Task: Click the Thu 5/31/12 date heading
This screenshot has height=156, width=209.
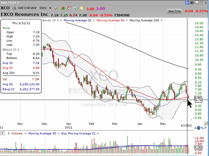Action: (x=21, y=23)
